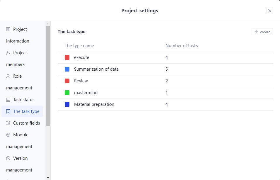The height and width of the screenshot is (180, 280).
Task: Click the Project information sidebar icon
Action: pyautogui.click(x=8, y=29)
